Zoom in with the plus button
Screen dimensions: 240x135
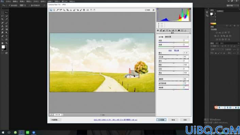[52, 115]
